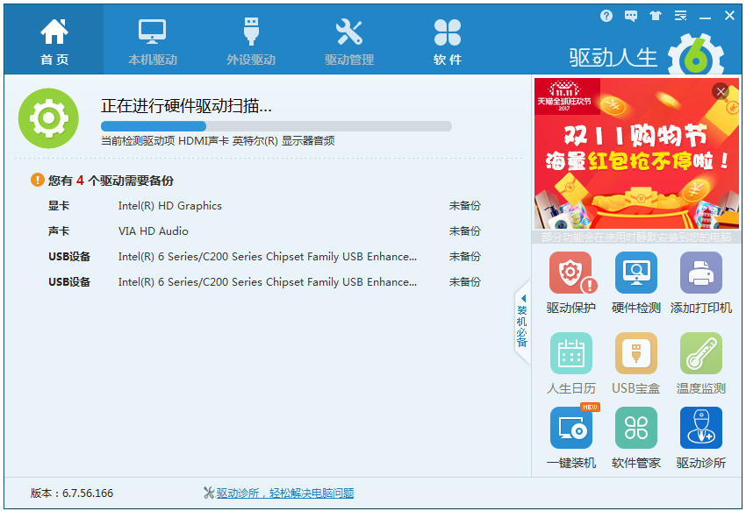
Task: Click the 驱动诊所 troubleshooting link
Action: pos(285,493)
